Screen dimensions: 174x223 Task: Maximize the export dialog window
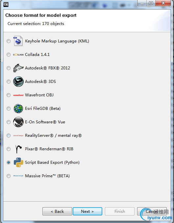click(151, 3)
